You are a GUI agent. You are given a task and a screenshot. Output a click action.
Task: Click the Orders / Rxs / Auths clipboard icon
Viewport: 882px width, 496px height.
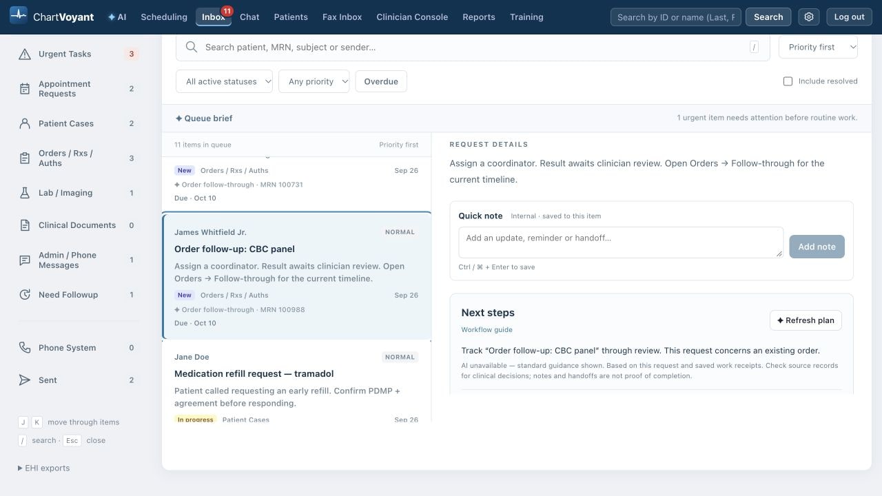[25, 158]
